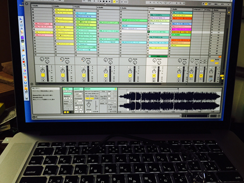Click the yellow Session view selector
This screenshot has height=183, width=244.
pos(229,12)
